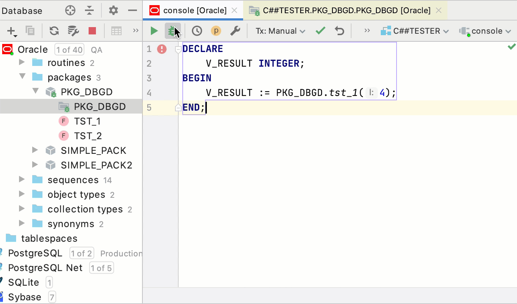Open the data source properties wrench icon
Screen dimensions: 517x304
[x=73, y=31]
